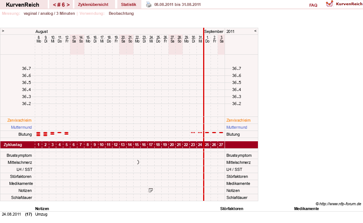Click the 24. Mi date column header
The image size is (363, 223).
pos(151,39)
